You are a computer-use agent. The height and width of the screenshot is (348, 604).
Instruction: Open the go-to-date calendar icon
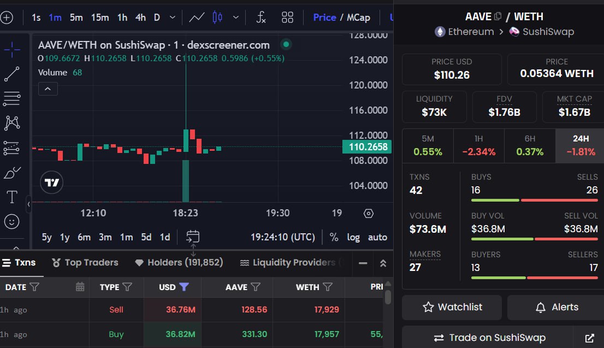coord(193,237)
